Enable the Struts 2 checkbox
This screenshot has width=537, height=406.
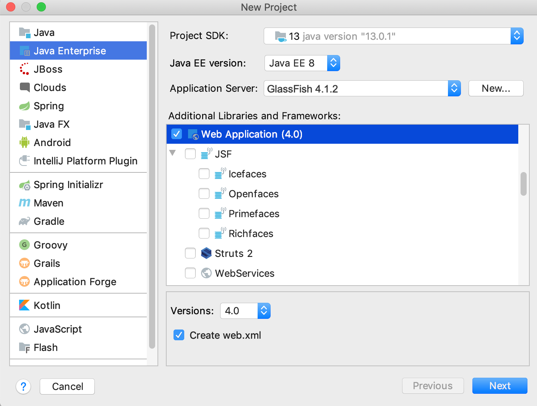point(190,253)
